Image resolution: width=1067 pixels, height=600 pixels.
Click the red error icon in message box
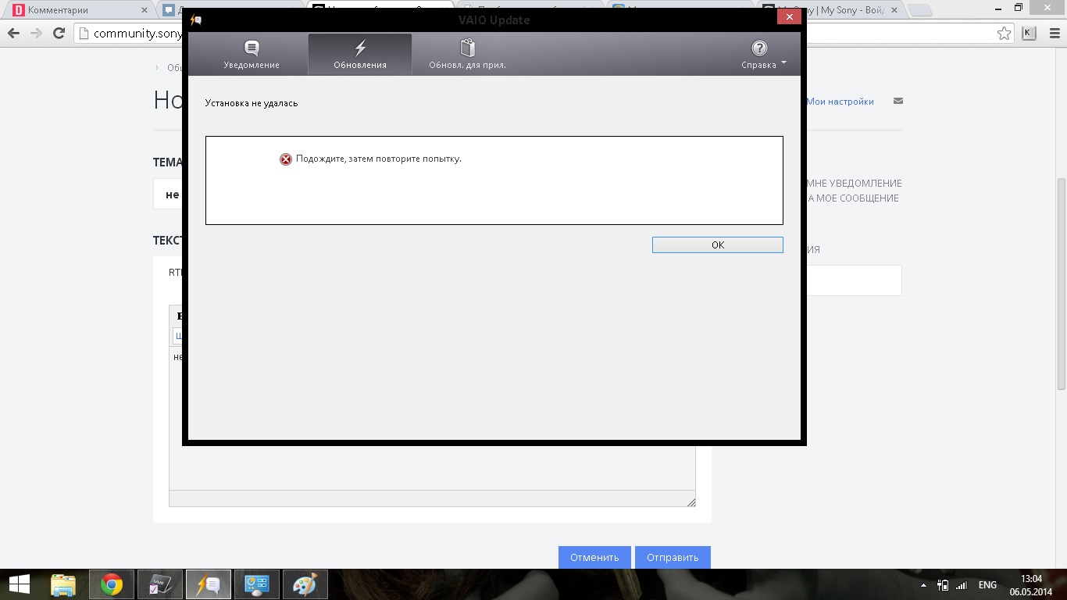(286, 159)
